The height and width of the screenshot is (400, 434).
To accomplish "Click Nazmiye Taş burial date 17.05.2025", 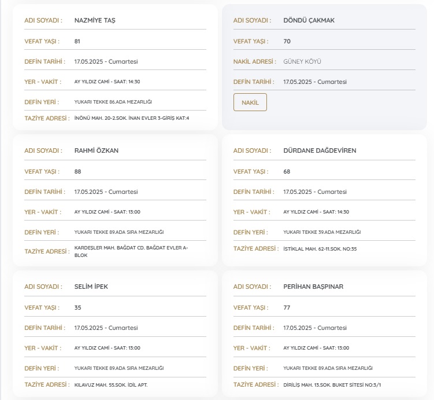I will pos(106,61).
